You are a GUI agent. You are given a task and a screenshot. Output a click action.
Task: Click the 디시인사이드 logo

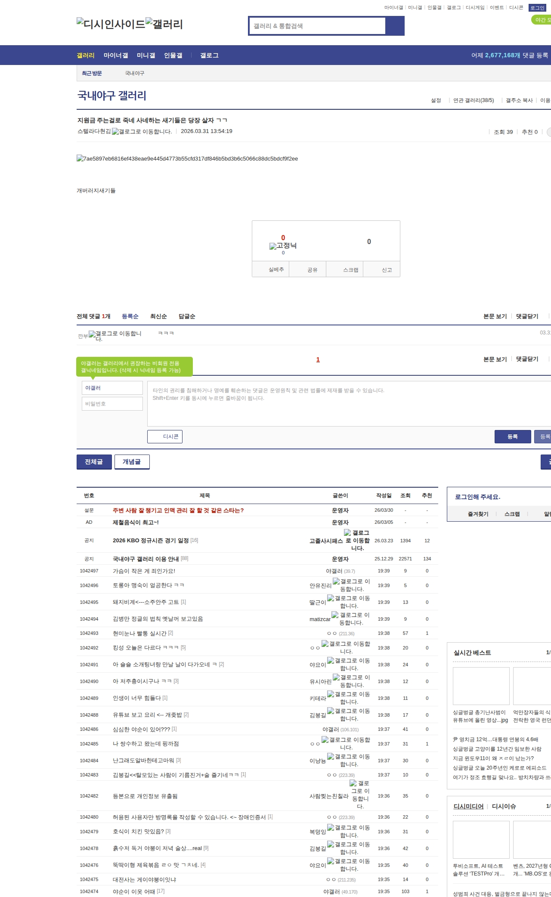[111, 24]
